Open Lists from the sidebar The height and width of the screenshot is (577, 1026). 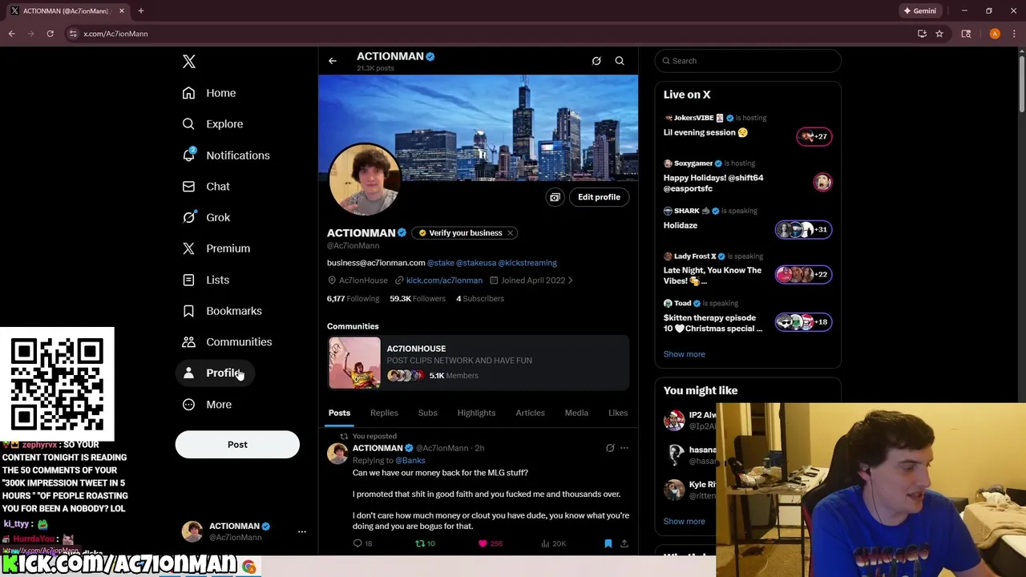click(x=206, y=280)
